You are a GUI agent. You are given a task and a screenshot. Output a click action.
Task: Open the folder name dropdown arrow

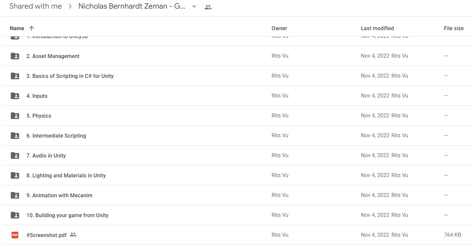tap(194, 7)
